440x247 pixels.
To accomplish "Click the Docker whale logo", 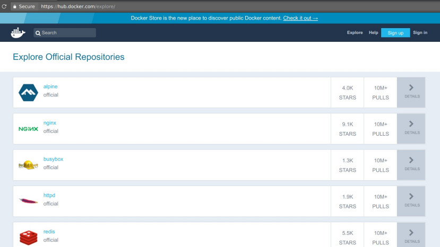I will 18,33.
